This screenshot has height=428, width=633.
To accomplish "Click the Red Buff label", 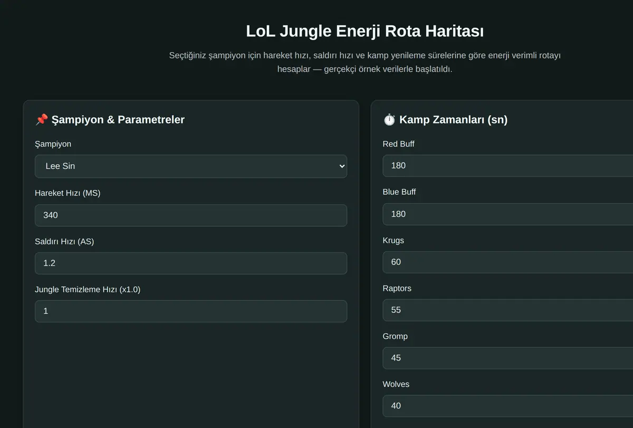I will 399,144.
